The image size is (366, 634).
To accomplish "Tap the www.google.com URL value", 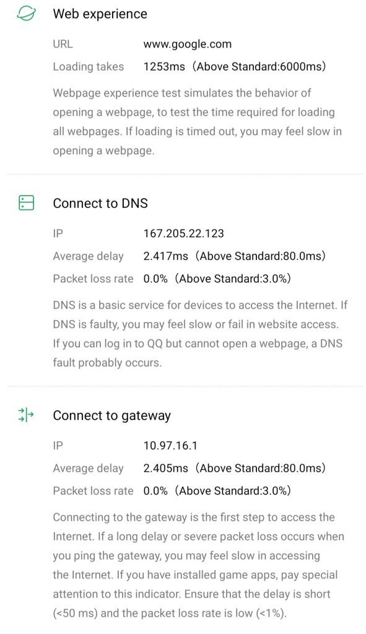I will (x=188, y=44).
